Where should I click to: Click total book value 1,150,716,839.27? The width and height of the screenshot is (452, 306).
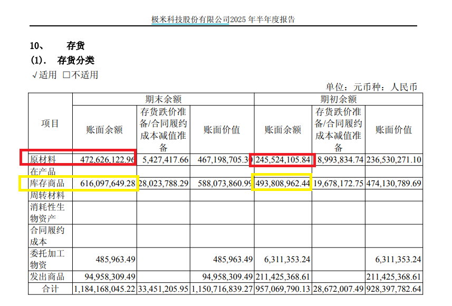pos(222,289)
